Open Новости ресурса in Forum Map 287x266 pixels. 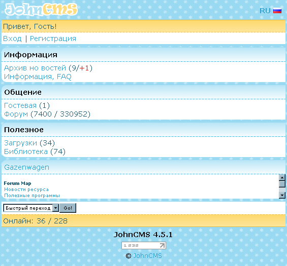click(26, 189)
